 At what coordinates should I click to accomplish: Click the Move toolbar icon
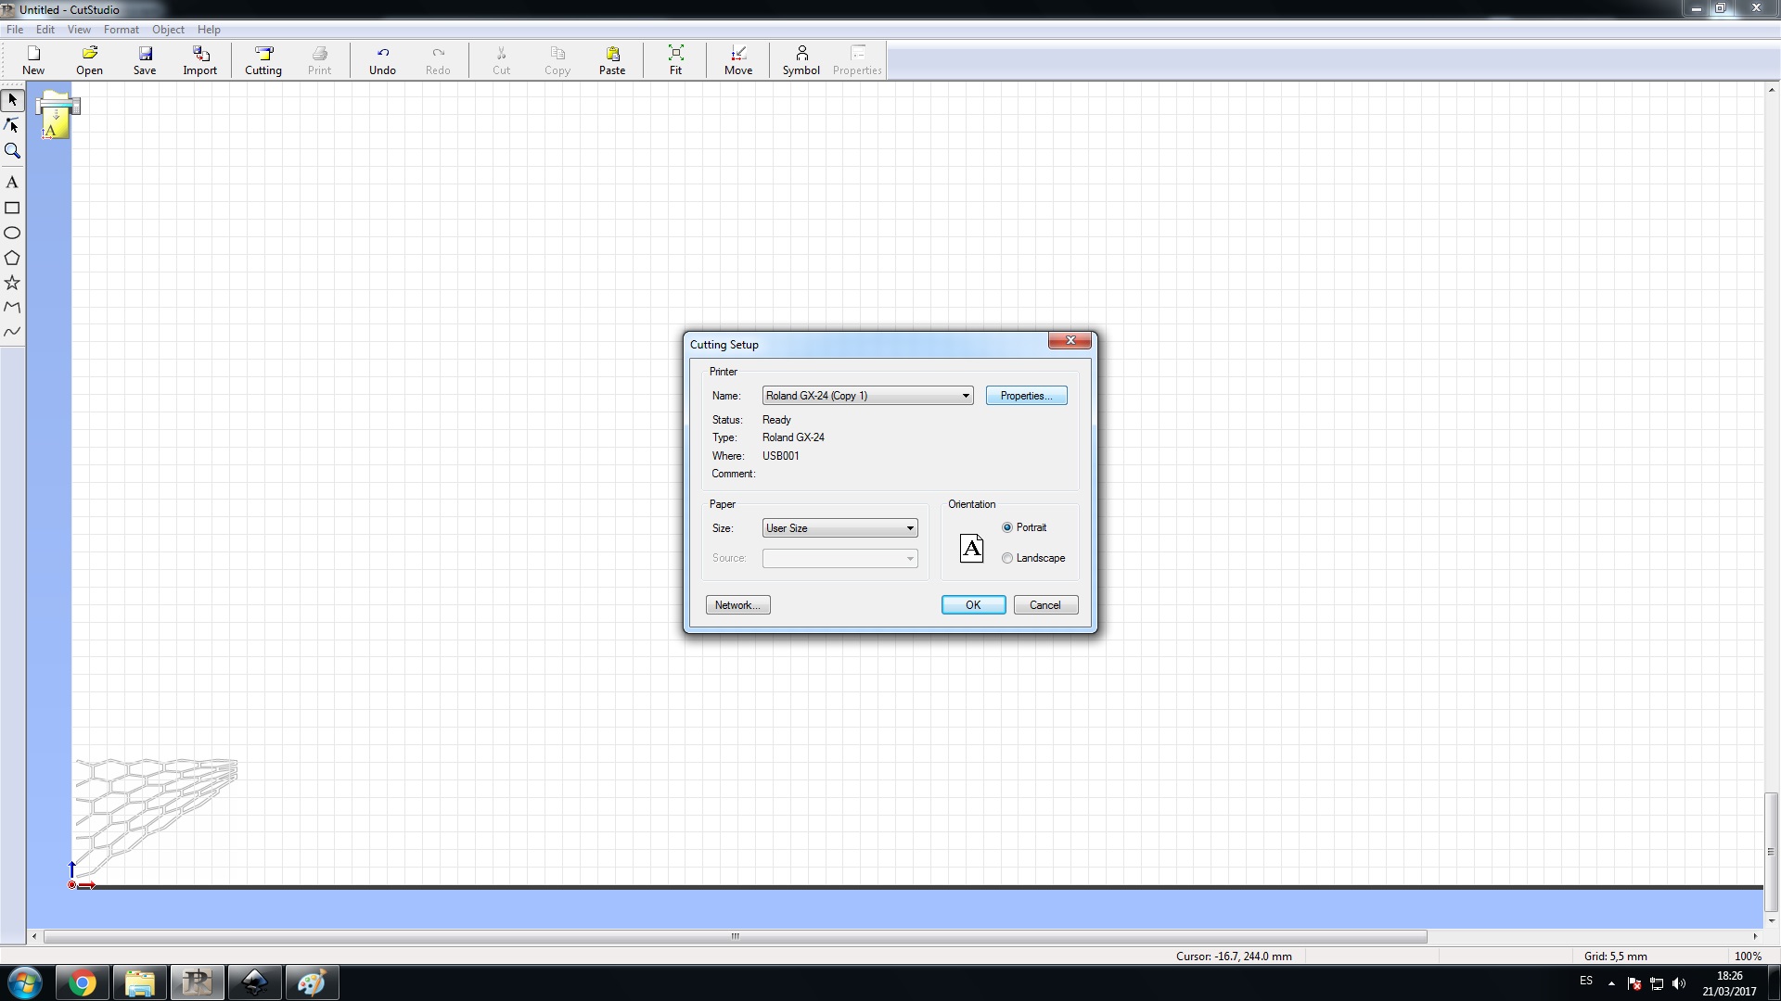[x=738, y=60]
